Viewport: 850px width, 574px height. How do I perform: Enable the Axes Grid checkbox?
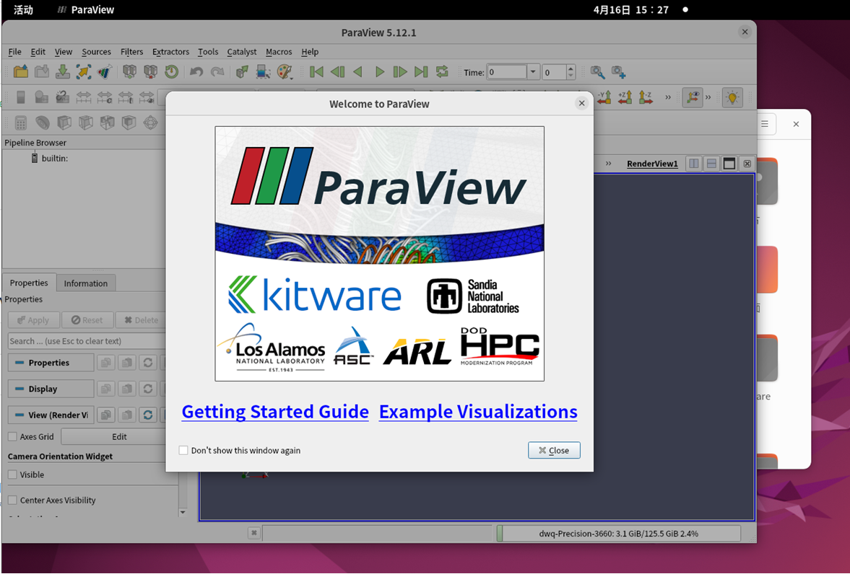coord(12,436)
